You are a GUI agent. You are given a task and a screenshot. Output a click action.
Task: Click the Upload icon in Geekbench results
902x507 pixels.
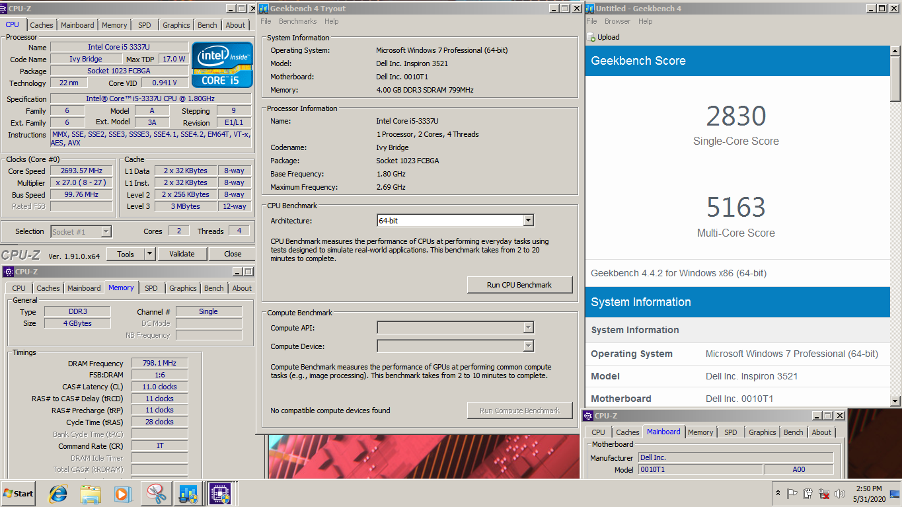591,38
